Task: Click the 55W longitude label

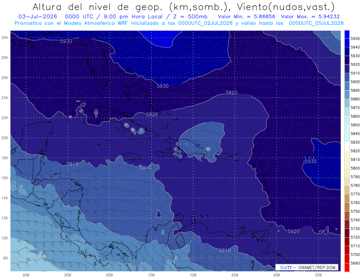Action: point(319,275)
